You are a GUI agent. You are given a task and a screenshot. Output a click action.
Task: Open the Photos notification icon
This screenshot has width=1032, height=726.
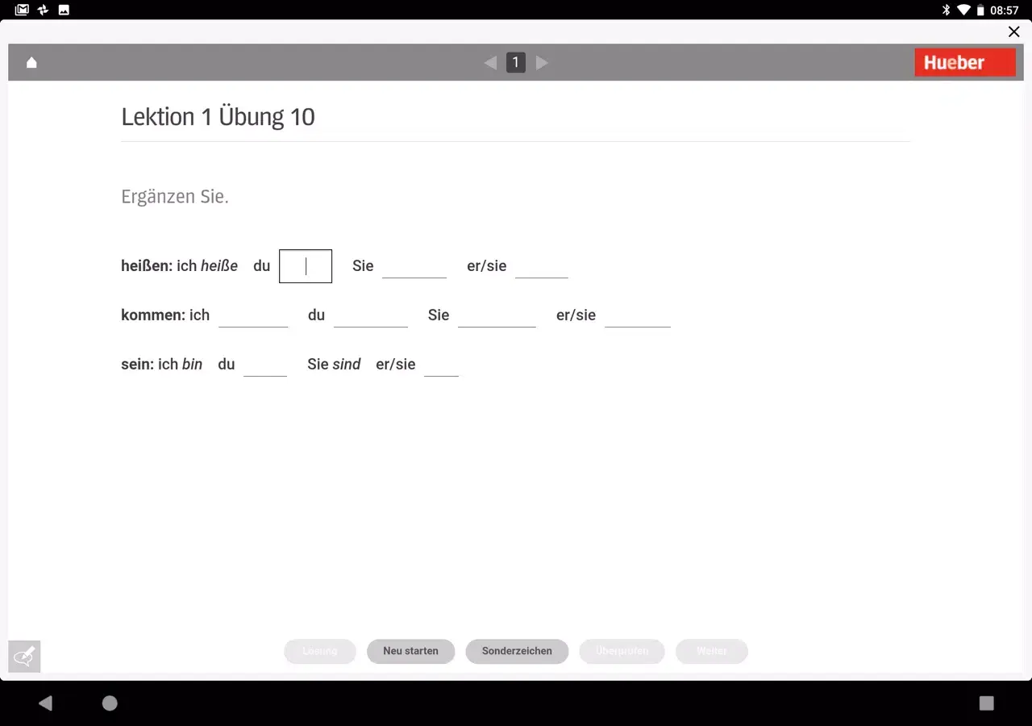tap(64, 10)
